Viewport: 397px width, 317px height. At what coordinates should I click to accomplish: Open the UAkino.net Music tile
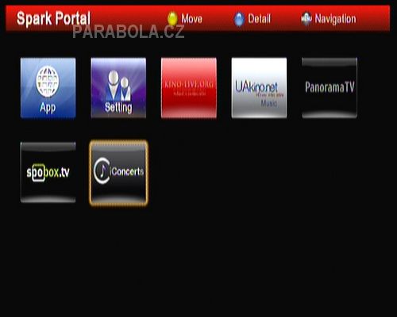coord(259,88)
